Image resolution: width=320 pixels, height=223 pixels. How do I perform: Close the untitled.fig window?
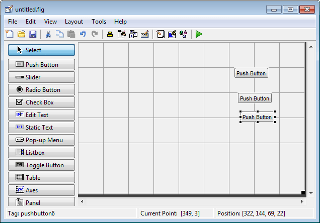pyautogui.click(x=307, y=10)
